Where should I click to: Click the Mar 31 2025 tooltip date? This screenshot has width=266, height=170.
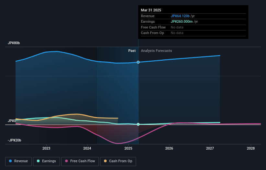click(x=151, y=10)
